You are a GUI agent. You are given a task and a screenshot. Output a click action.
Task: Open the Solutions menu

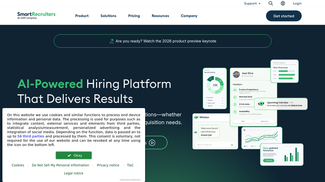pos(108,16)
